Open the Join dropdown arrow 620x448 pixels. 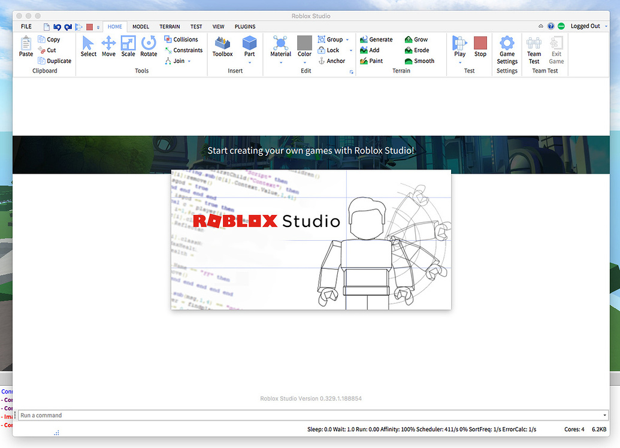(189, 61)
